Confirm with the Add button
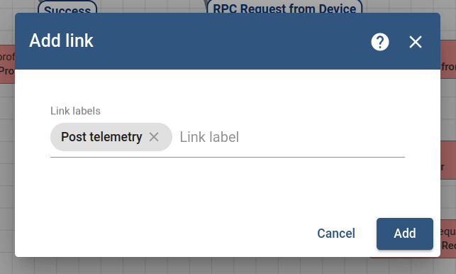Viewport: 456px width, 274px height. (404, 234)
